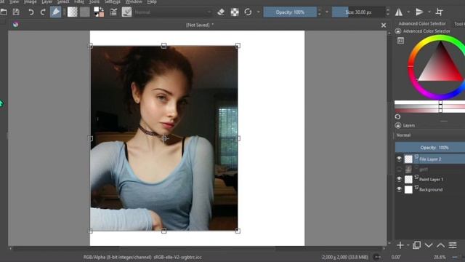The height and width of the screenshot is (262, 465).
Task: Move layer down with the down chevron
Action: pos(429,245)
